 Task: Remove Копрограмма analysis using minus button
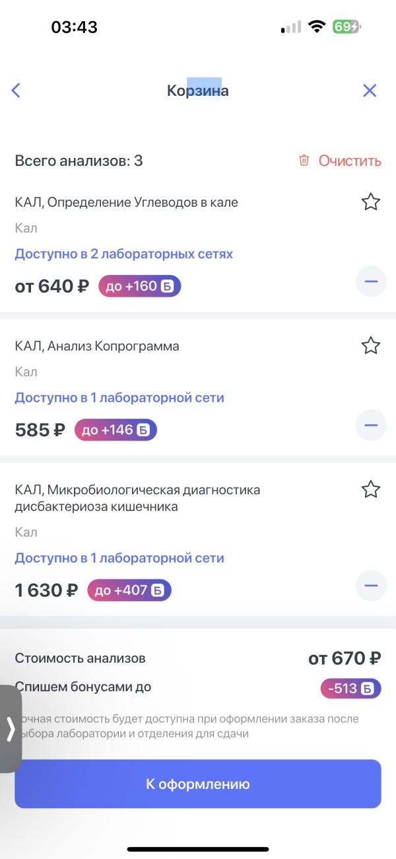point(371,425)
